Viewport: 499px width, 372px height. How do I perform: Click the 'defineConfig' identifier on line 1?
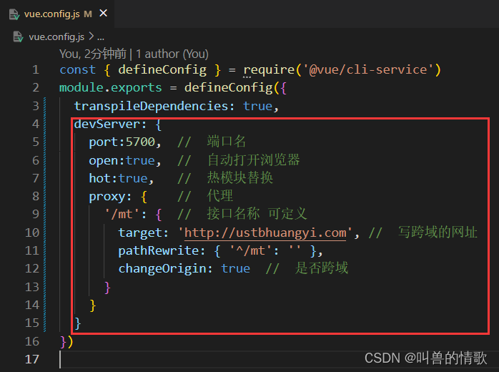pyautogui.click(x=162, y=70)
